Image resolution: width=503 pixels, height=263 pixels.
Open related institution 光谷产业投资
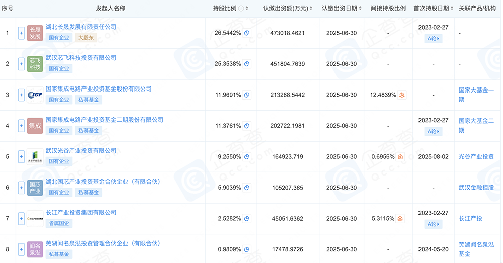(x=476, y=157)
